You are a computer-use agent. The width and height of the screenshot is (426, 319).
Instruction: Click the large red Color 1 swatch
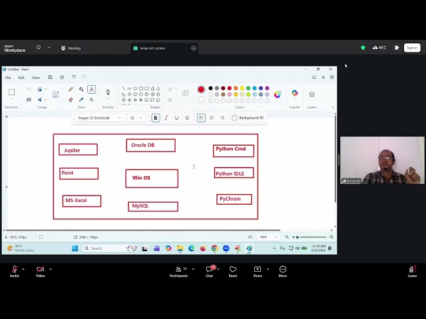pos(201,89)
